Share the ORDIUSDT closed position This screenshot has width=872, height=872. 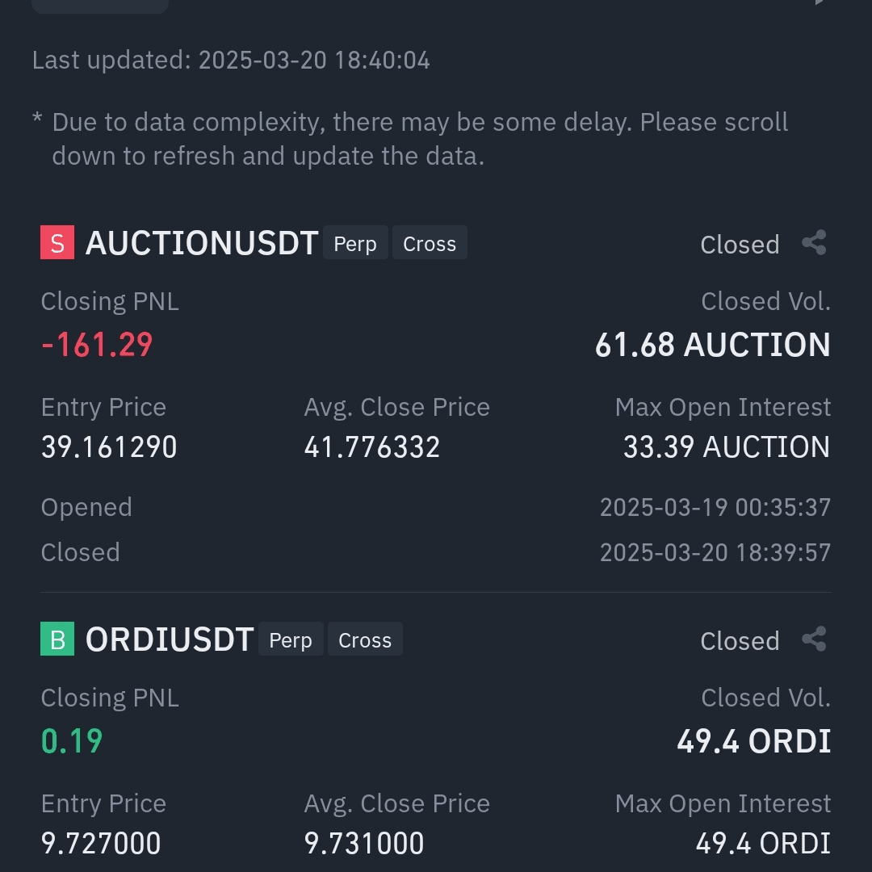coord(814,639)
